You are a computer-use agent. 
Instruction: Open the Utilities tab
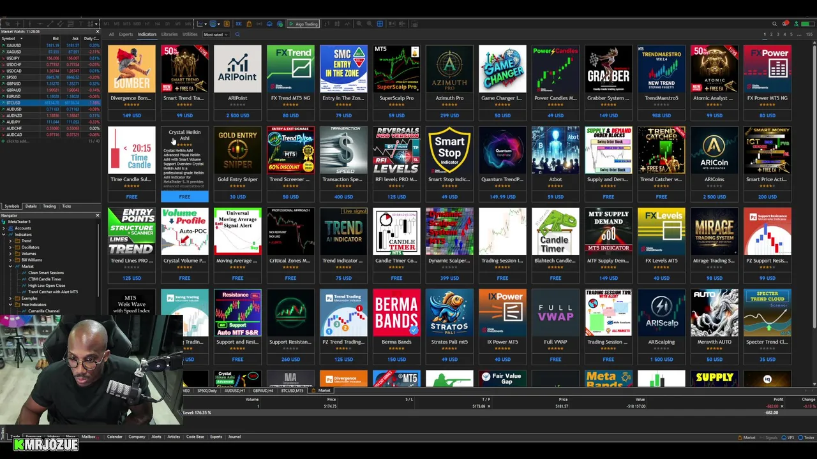[190, 34]
